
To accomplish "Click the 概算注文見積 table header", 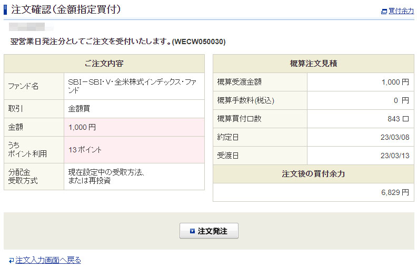I will pyautogui.click(x=313, y=64).
